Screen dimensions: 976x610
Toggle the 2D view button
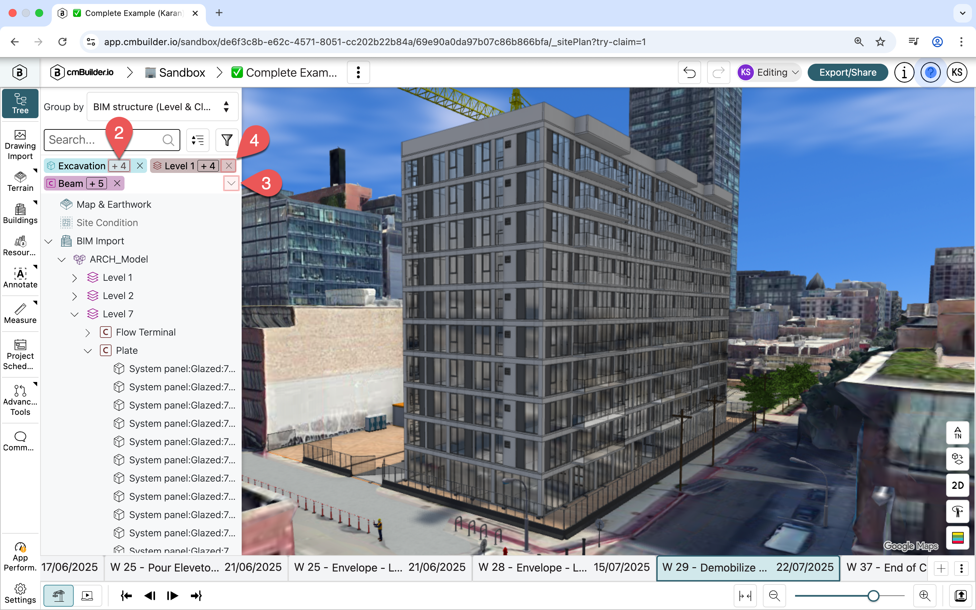(957, 485)
